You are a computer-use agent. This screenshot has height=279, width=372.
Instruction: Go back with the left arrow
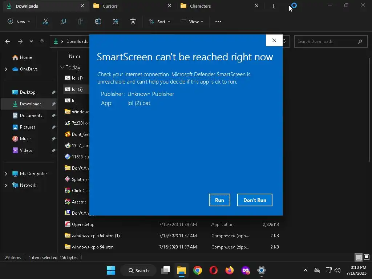point(8,41)
